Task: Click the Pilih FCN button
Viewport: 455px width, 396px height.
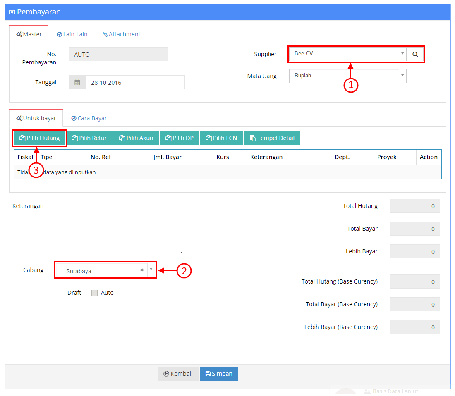Action: coord(221,138)
